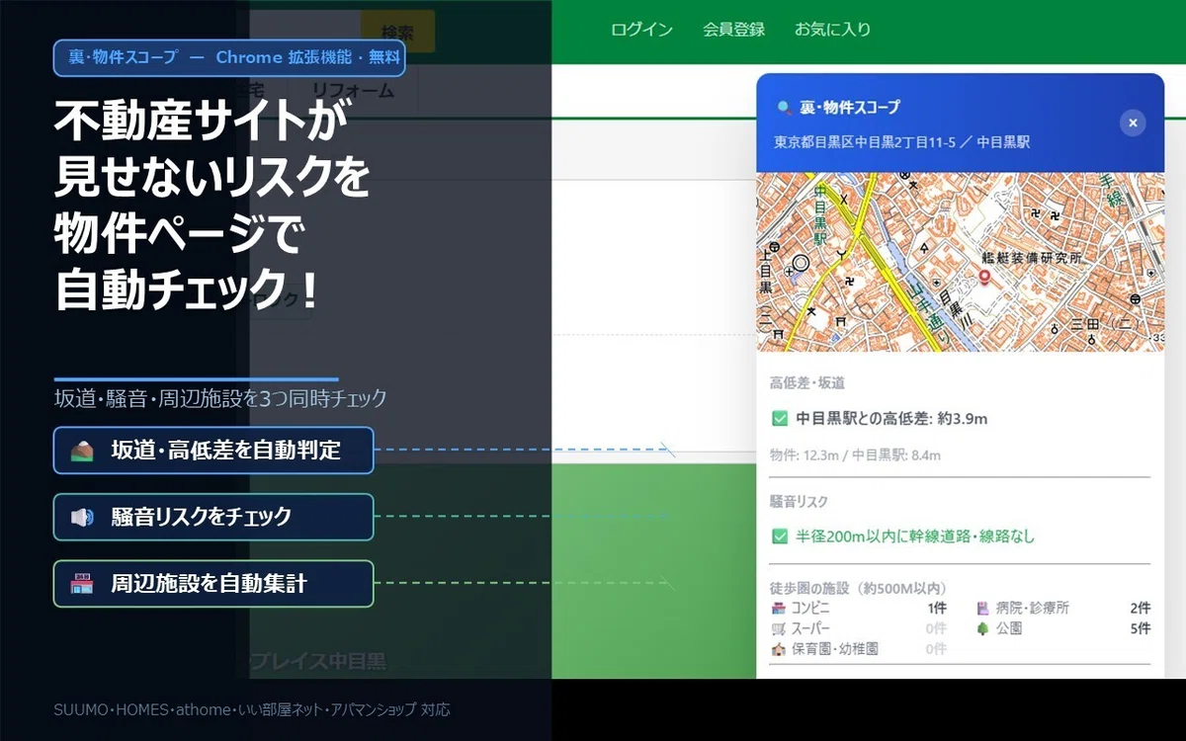Click the green check beside 半径200m以内に幹線道路・線路なし

[x=779, y=536]
